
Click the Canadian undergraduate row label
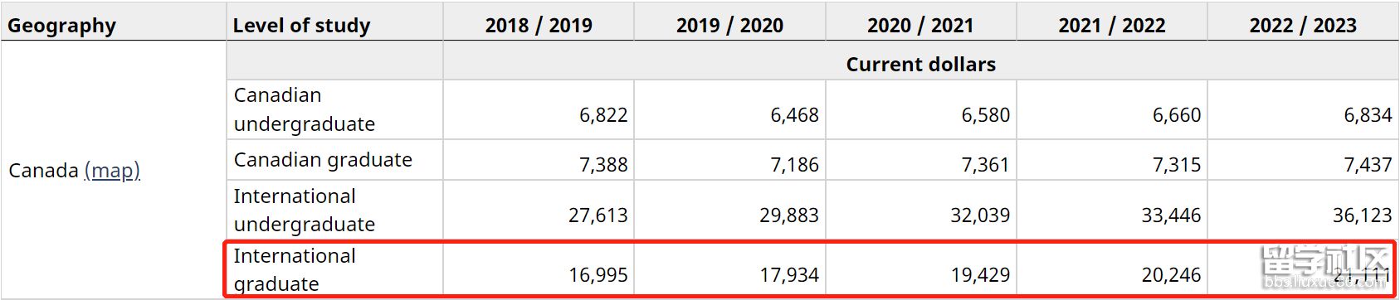334,109
